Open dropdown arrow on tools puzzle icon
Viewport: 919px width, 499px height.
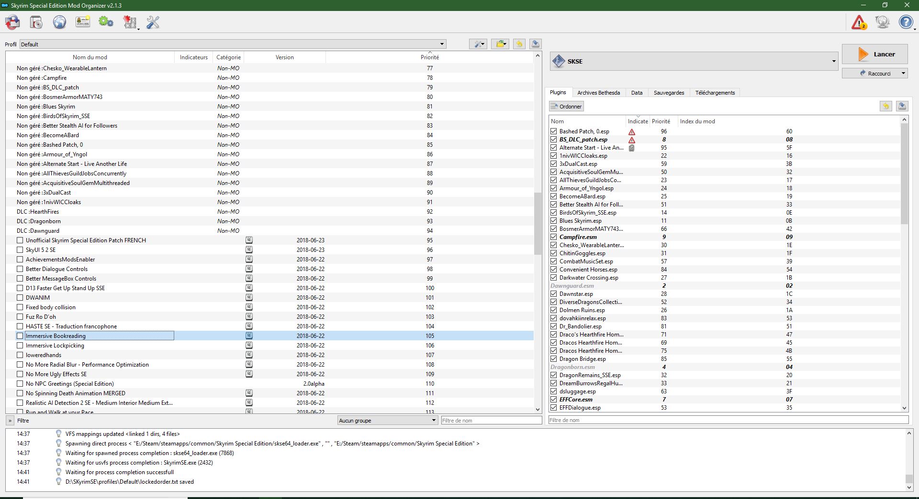click(139, 29)
